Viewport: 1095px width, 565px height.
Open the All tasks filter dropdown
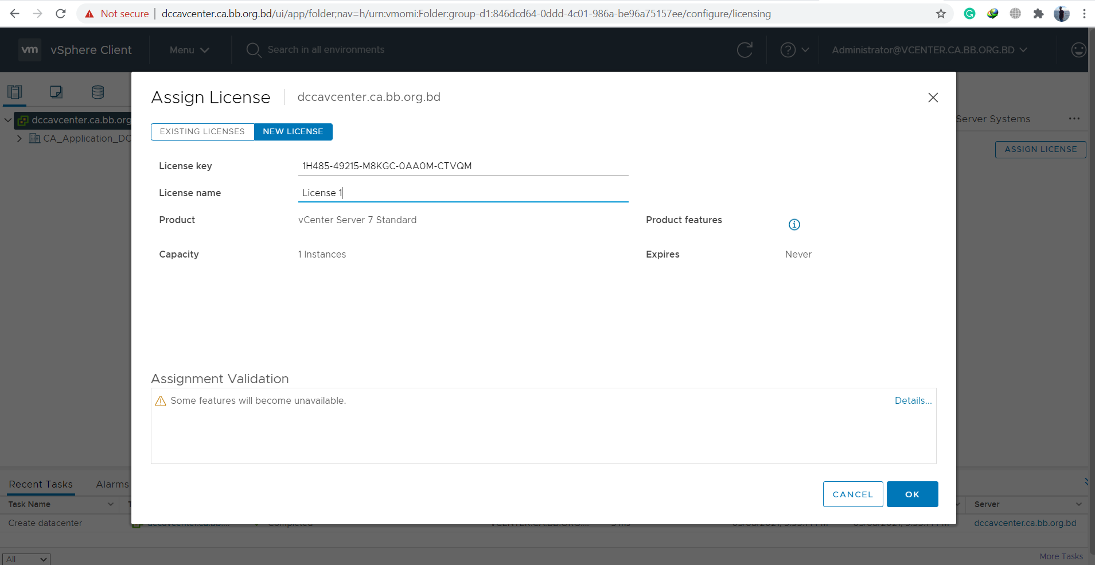click(26, 559)
